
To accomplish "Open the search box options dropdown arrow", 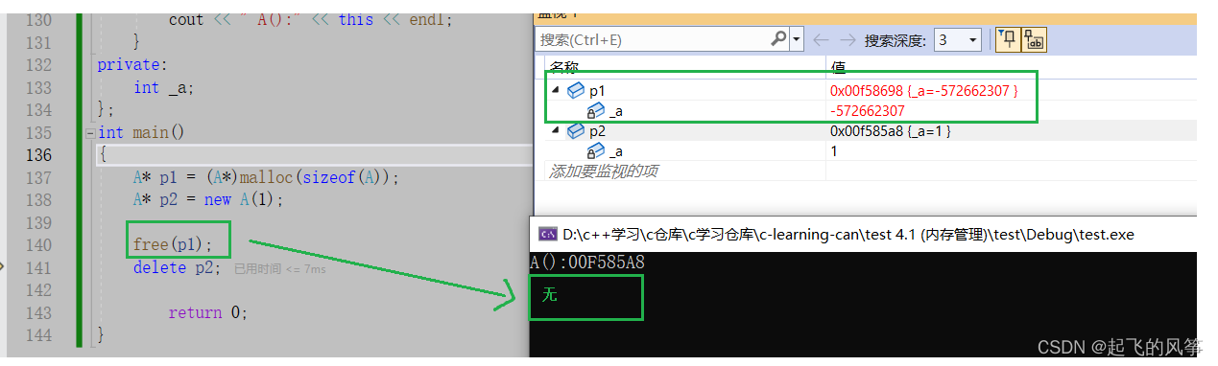I will click(797, 39).
